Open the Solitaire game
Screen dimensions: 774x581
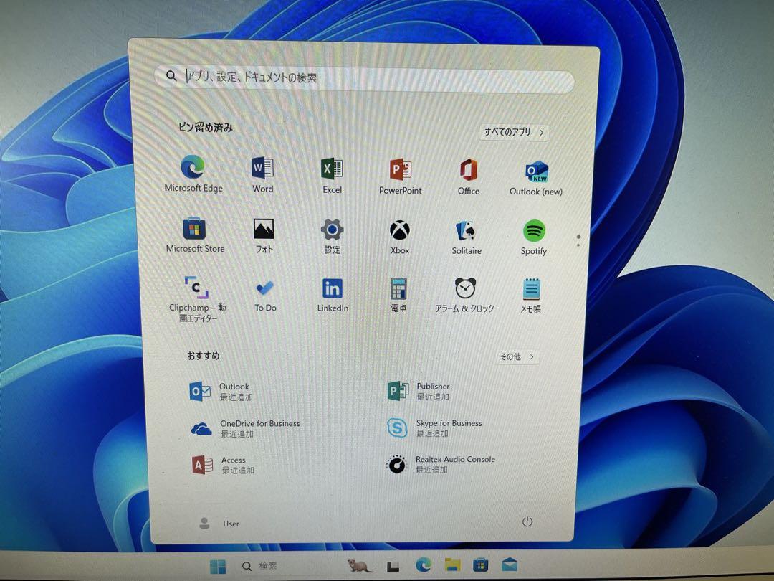[x=467, y=237]
